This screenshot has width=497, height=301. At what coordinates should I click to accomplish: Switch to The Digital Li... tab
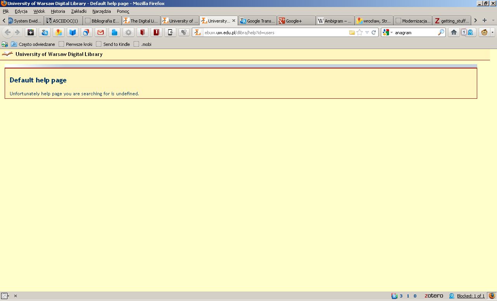141,21
